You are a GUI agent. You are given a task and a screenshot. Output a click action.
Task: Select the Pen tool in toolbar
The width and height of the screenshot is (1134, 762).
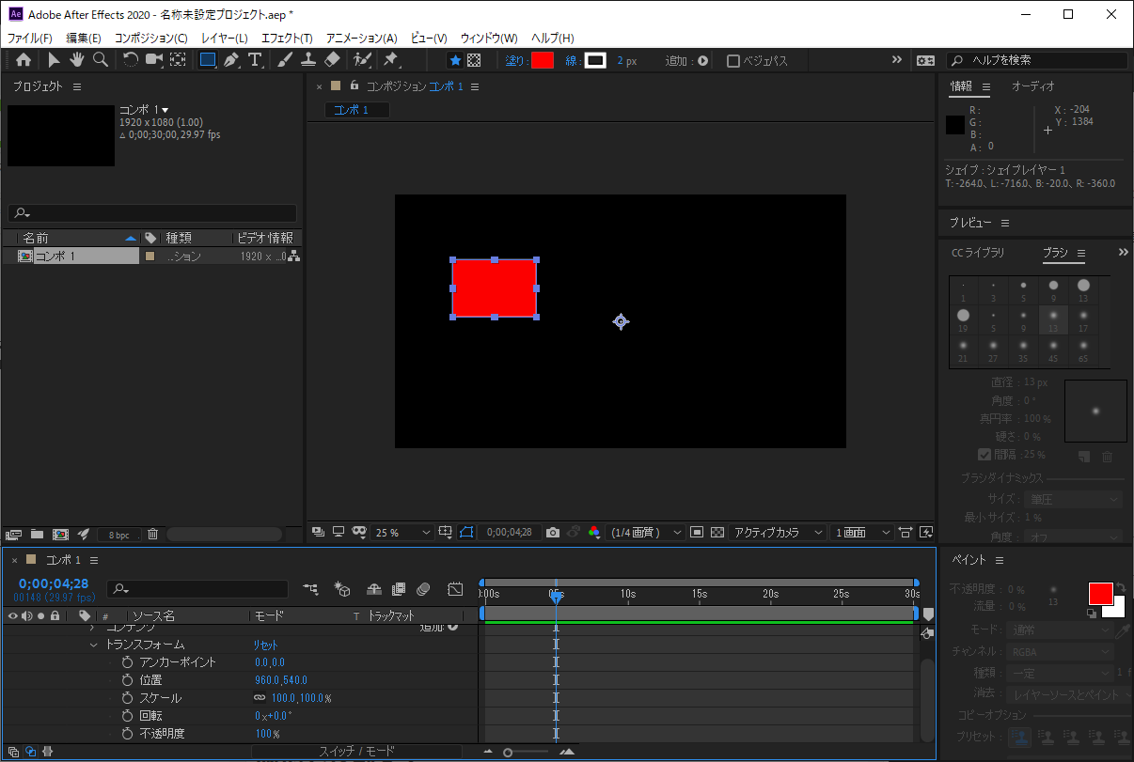231,60
